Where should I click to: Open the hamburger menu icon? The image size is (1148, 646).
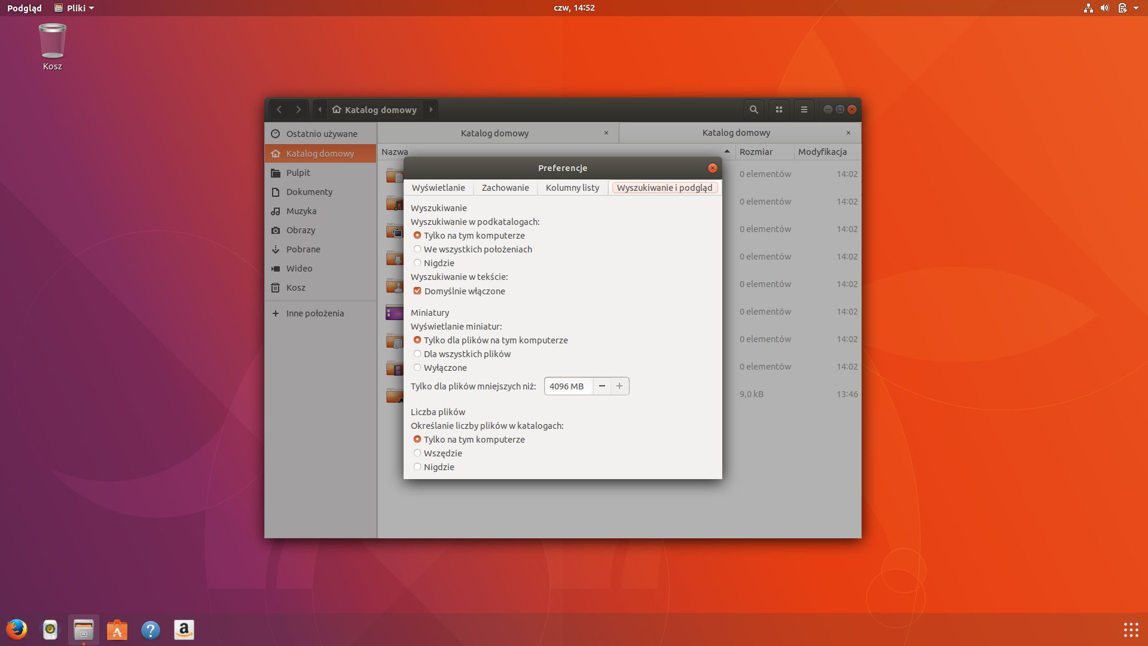(804, 109)
